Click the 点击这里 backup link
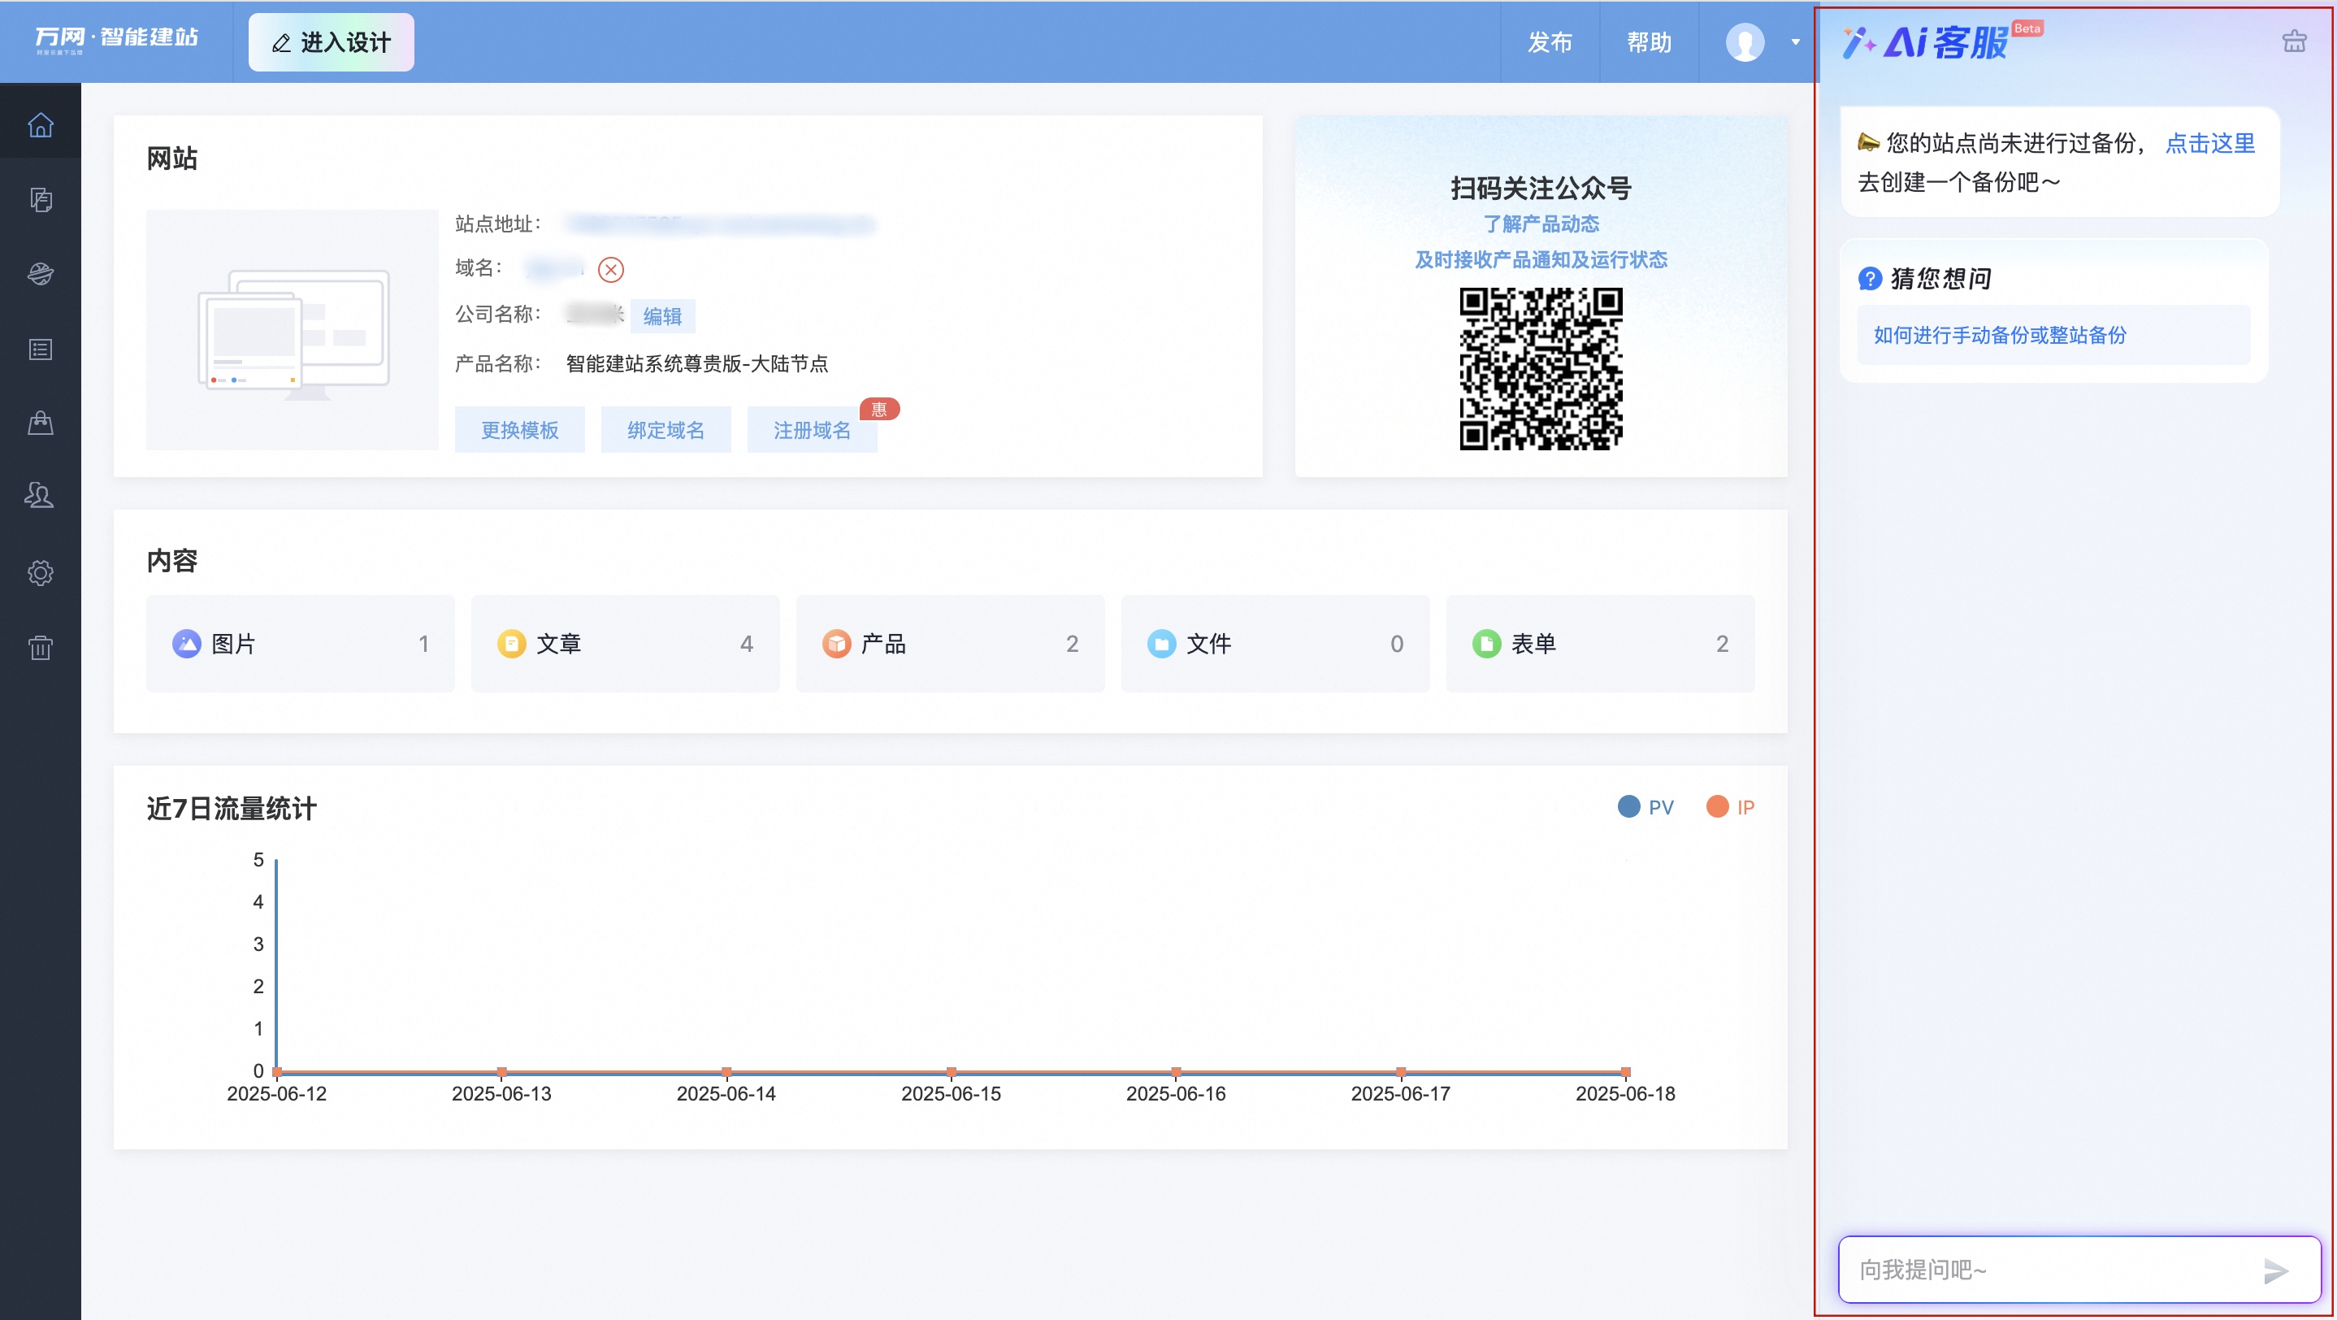Viewport: 2337px width, 1320px height. click(2209, 143)
